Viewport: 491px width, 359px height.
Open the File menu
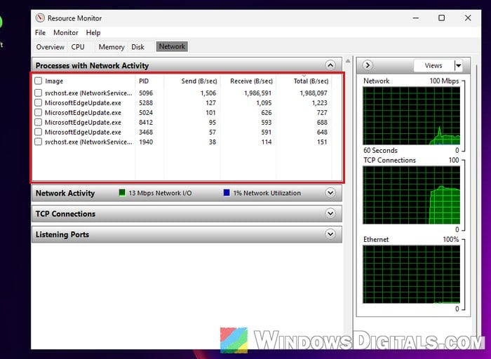pos(40,32)
